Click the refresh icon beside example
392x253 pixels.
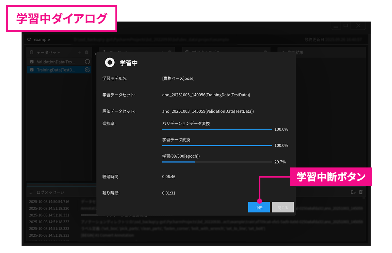point(29,40)
